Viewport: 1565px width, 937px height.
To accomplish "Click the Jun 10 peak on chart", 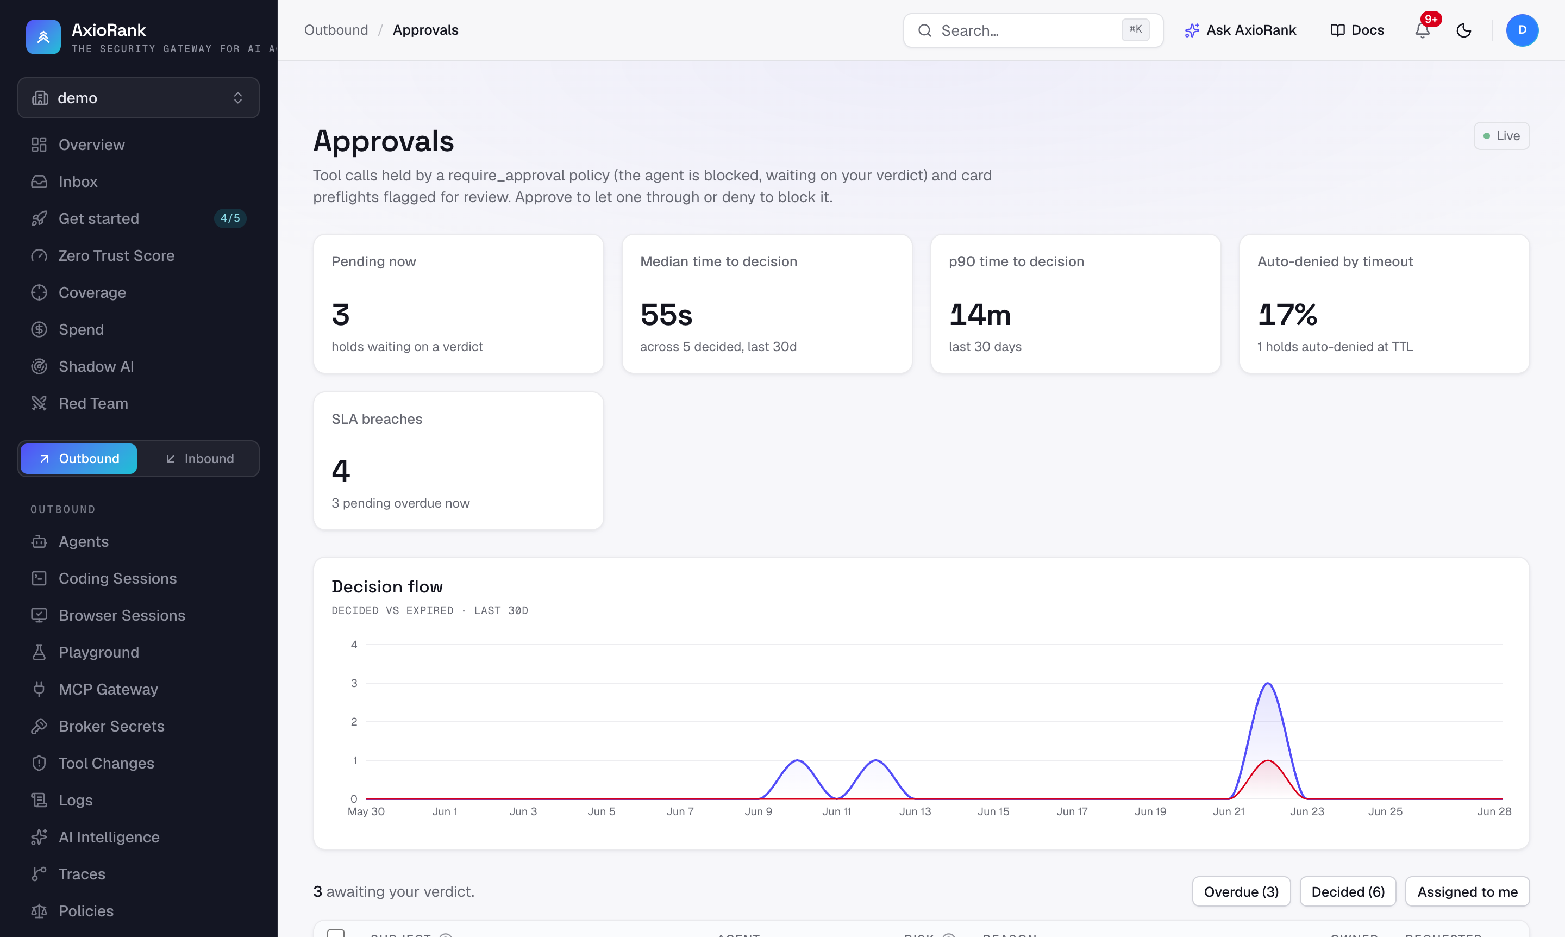I will (x=797, y=760).
